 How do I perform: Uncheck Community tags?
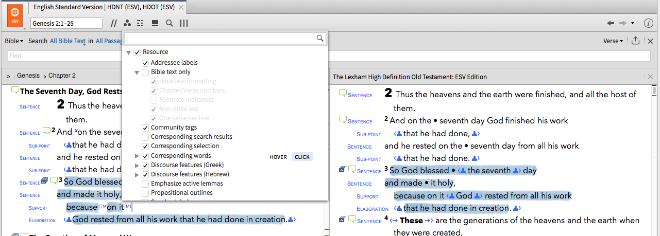pos(145,128)
